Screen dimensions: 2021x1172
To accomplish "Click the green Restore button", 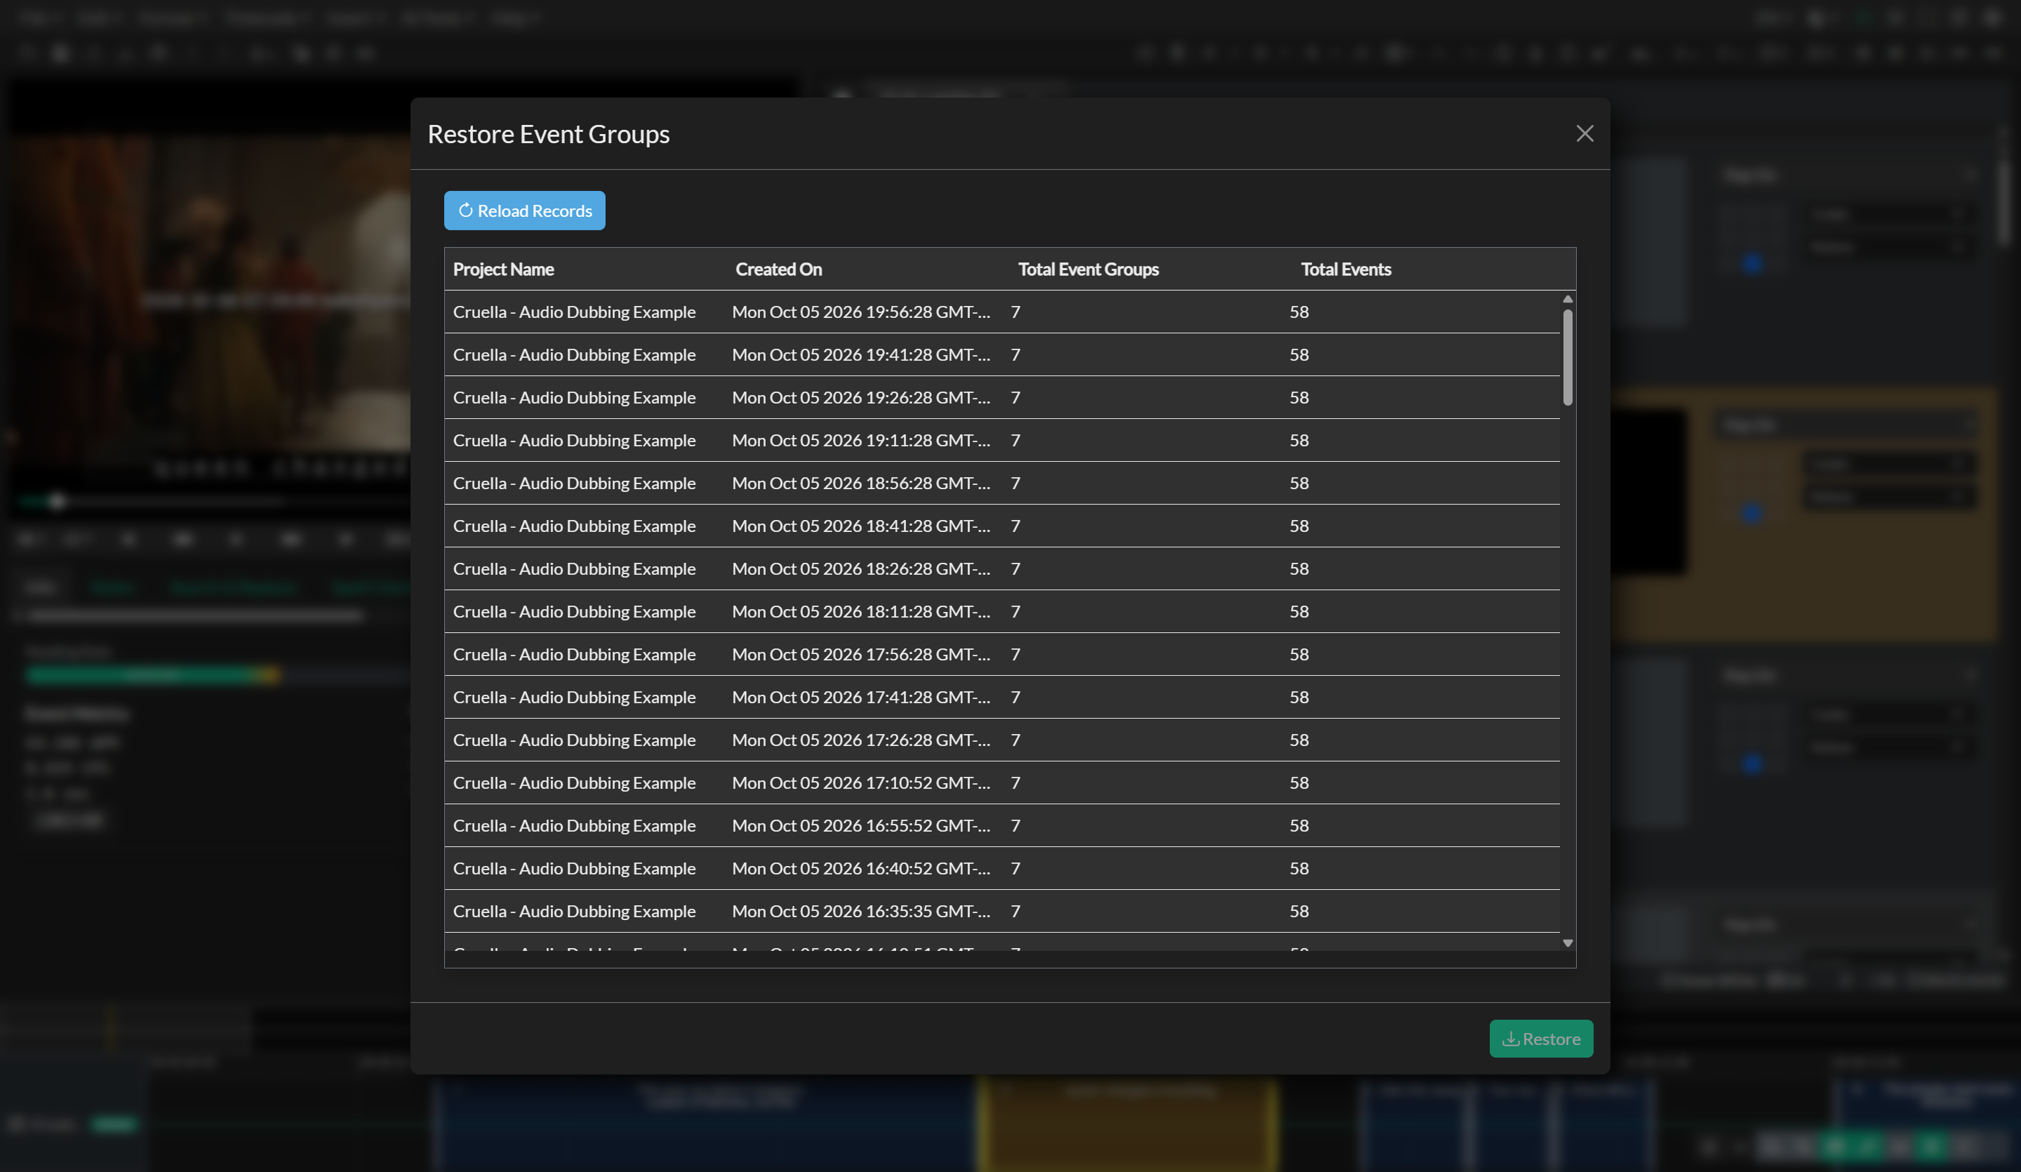I will 1540,1039.
